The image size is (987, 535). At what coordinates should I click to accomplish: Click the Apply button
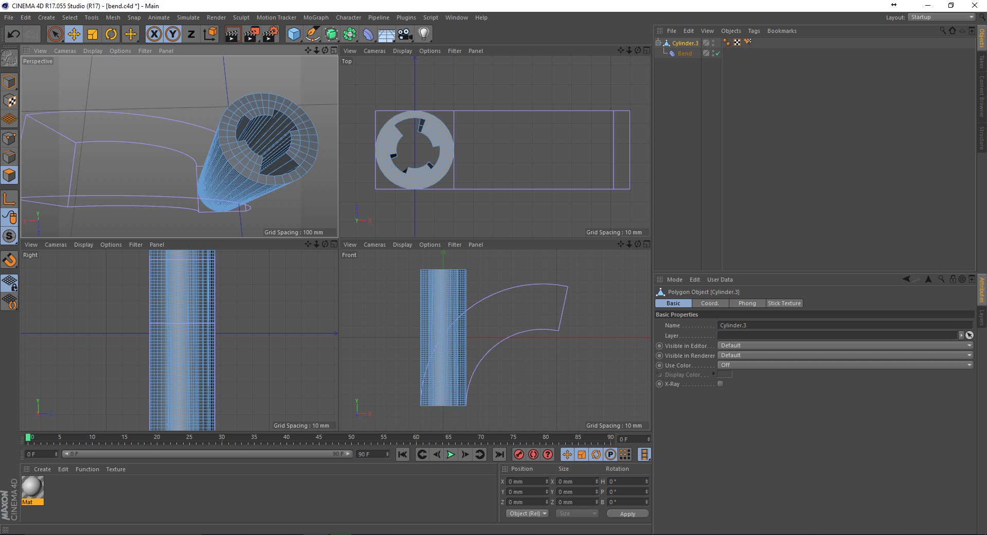(x=627, y=513)
